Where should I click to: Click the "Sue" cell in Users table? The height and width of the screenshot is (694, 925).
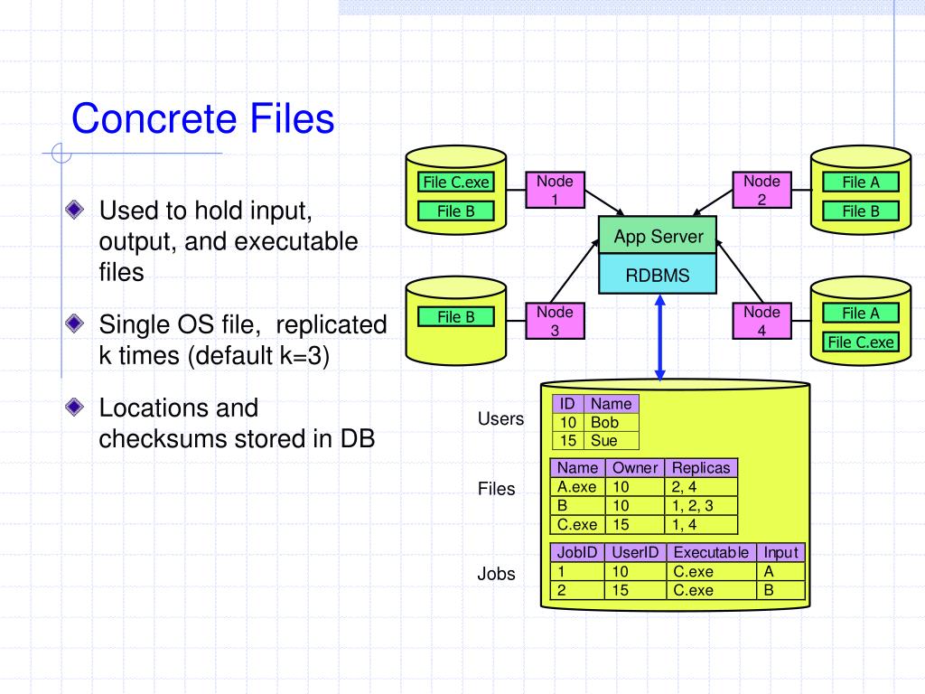[612, 441]
